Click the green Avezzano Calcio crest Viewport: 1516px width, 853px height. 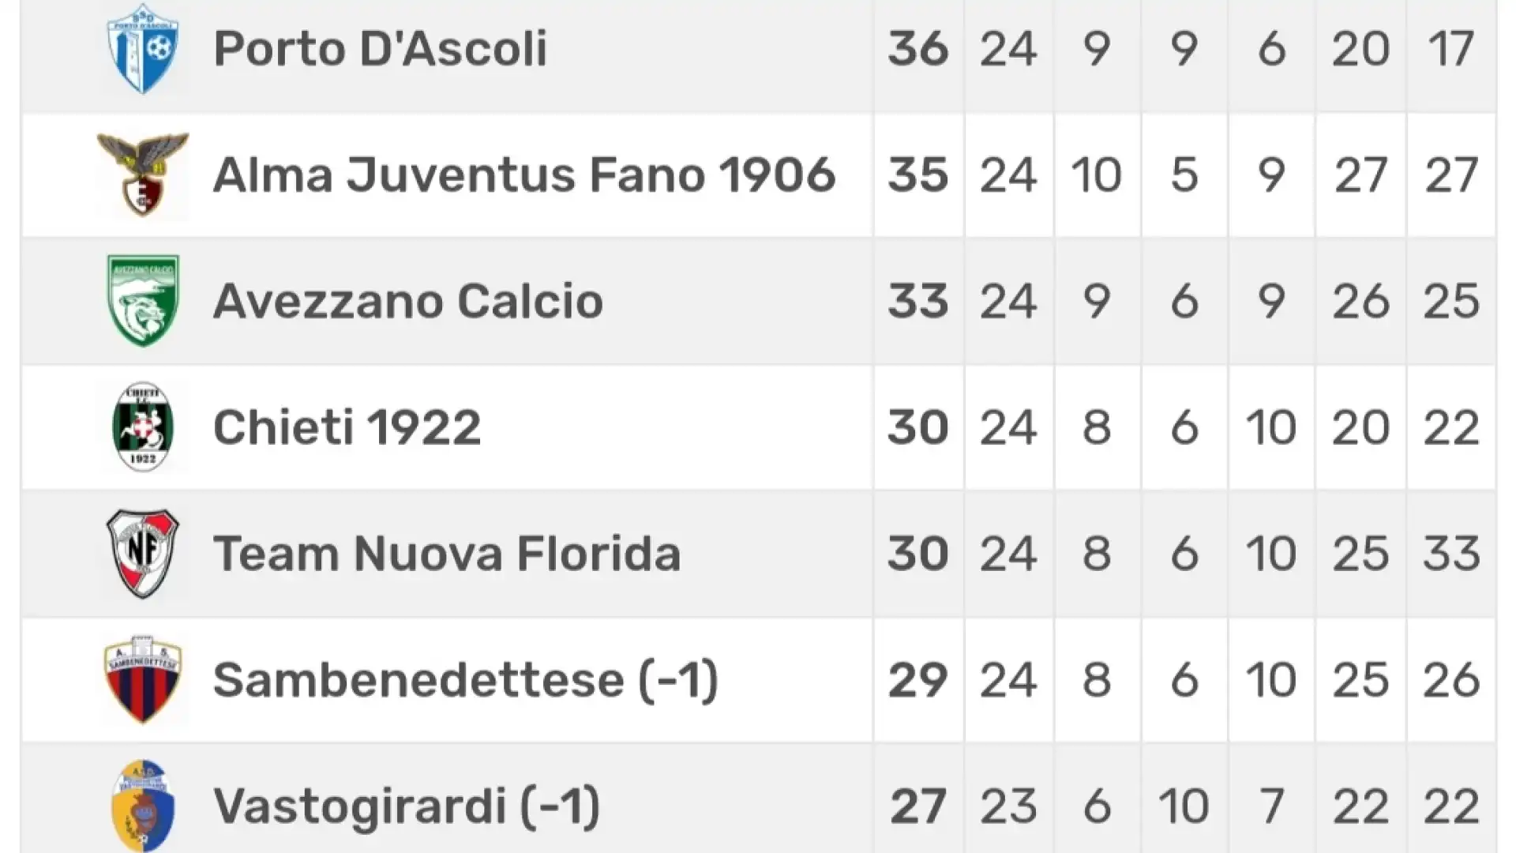pos(143,301)
